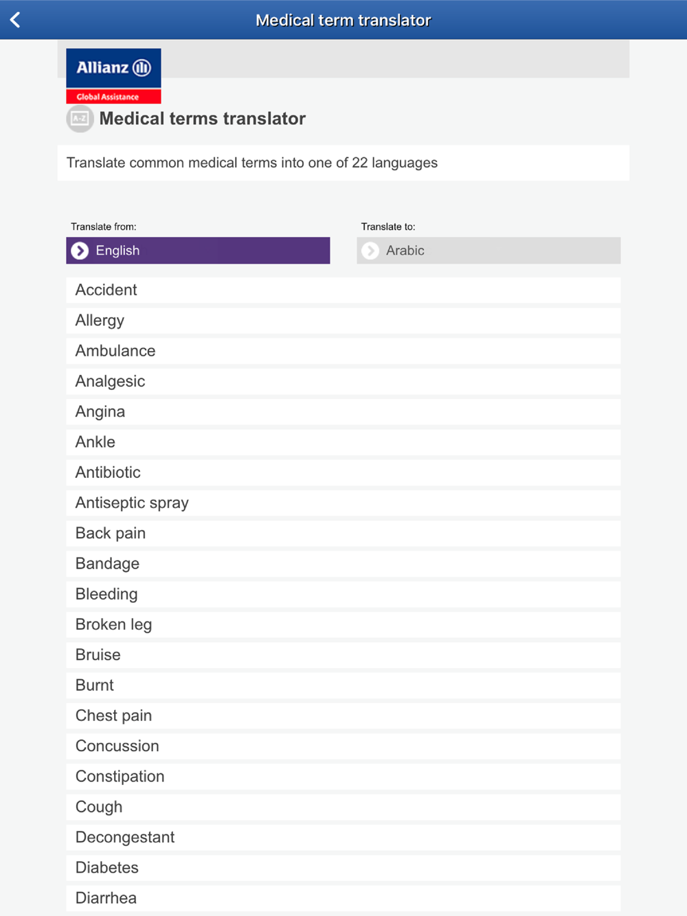The height and width of the screenshot is (916, 687).
Task: Select the Accident term
Action: [343, 290]
